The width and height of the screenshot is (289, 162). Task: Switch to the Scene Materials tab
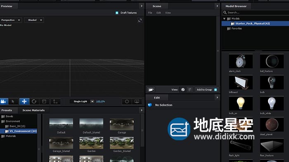33,110
